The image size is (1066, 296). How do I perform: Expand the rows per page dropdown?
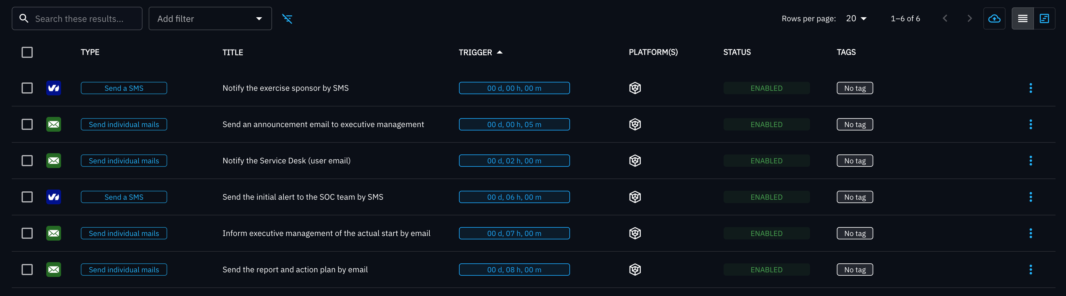click(x=856, y=18)
